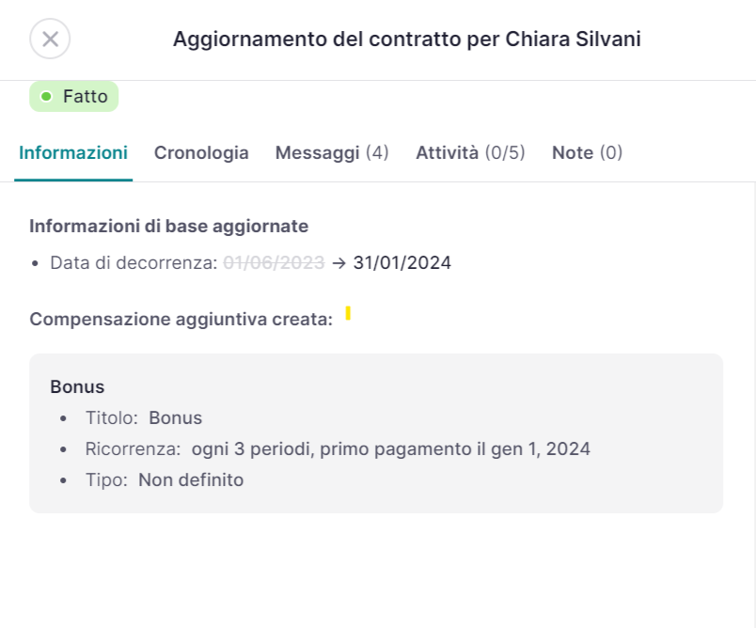Switch to the Informazioni tab

[73, 152]
